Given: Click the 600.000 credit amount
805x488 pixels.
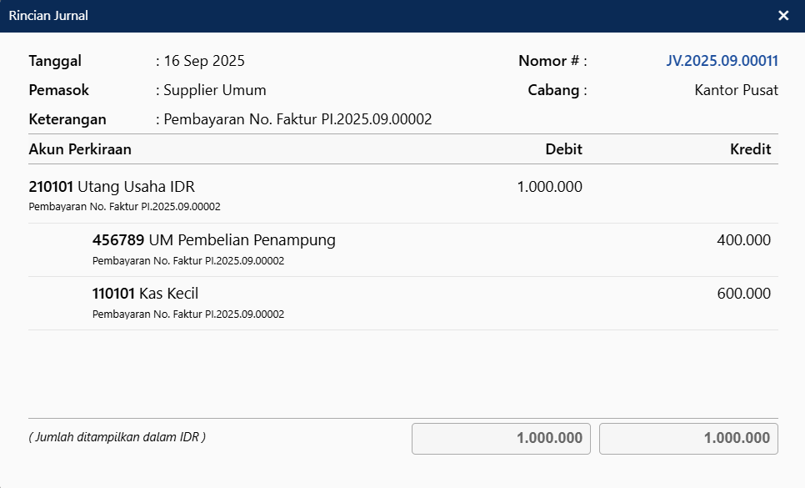Looking at the screenshot, I should click(x=743, y=294).
